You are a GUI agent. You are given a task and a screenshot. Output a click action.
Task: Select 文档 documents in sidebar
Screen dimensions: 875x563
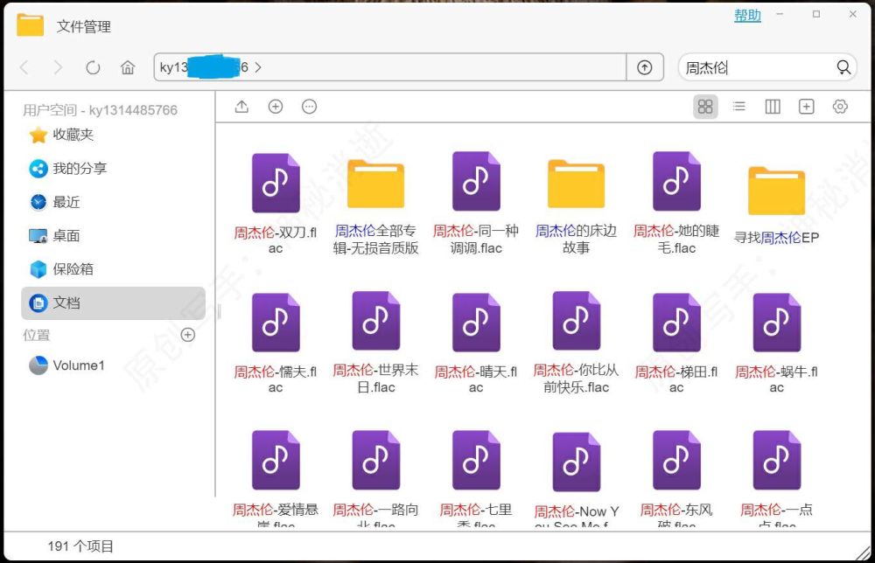(113, 302)
